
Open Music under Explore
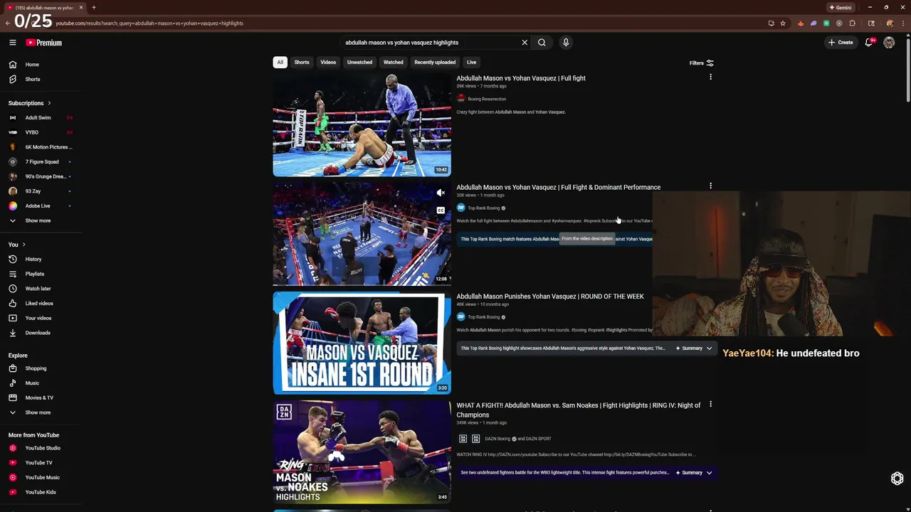click(x=41, y=383)
